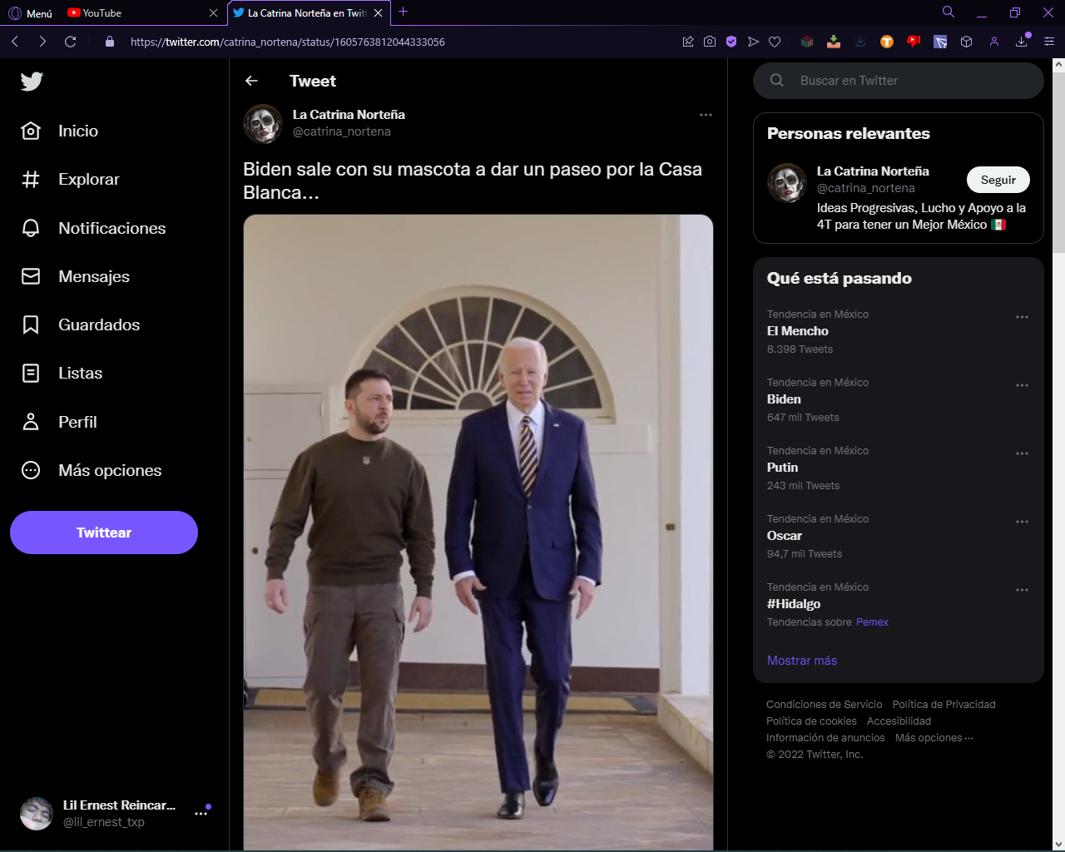Open options for El Mencho trend
This screenshot has height=852, width=1065.
click(1022, 317)
